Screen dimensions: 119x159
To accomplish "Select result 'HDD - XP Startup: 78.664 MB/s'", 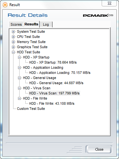I will [53, 62].
